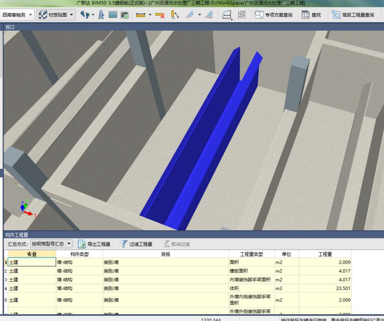Click the 过滤工程量 filter button
The height and width of the screenshot is (321, 384).
click(136, 244)
